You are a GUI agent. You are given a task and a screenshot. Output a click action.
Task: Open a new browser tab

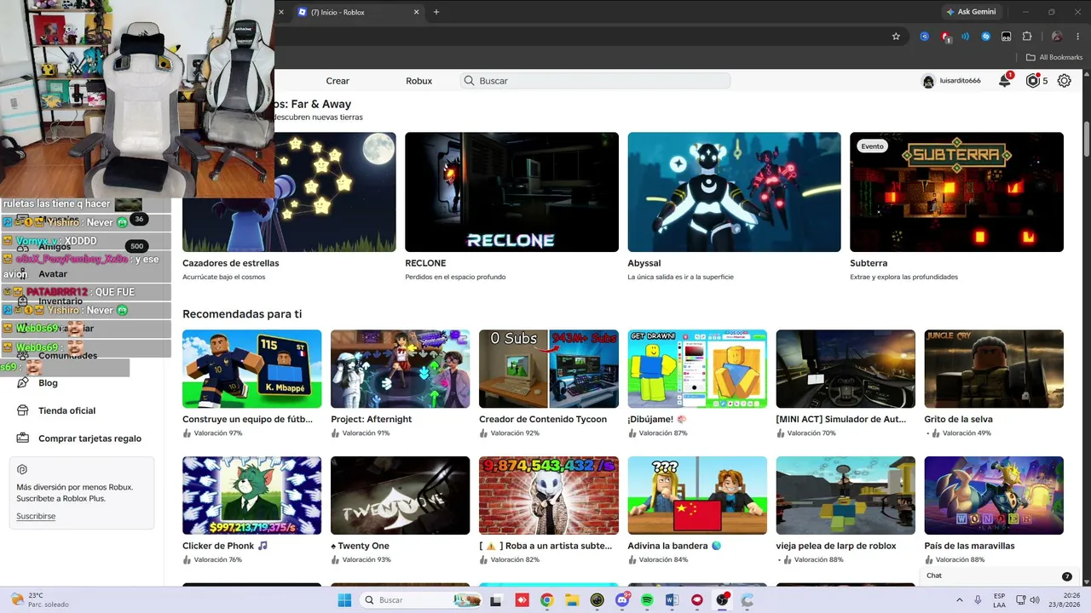click(436, 12)
